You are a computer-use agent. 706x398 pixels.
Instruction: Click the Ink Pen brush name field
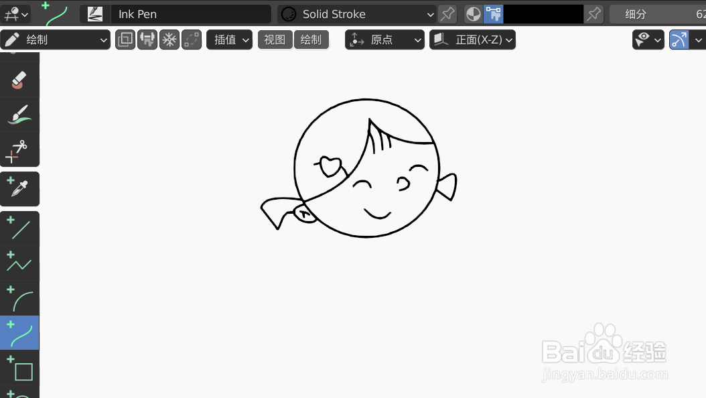tap(190, 14)
